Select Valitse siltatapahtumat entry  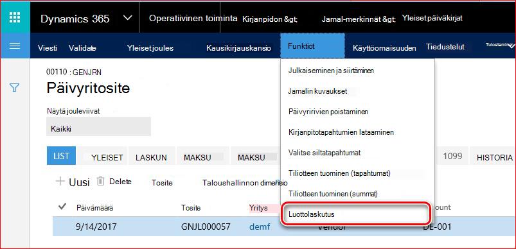click(x=325, y=153)
